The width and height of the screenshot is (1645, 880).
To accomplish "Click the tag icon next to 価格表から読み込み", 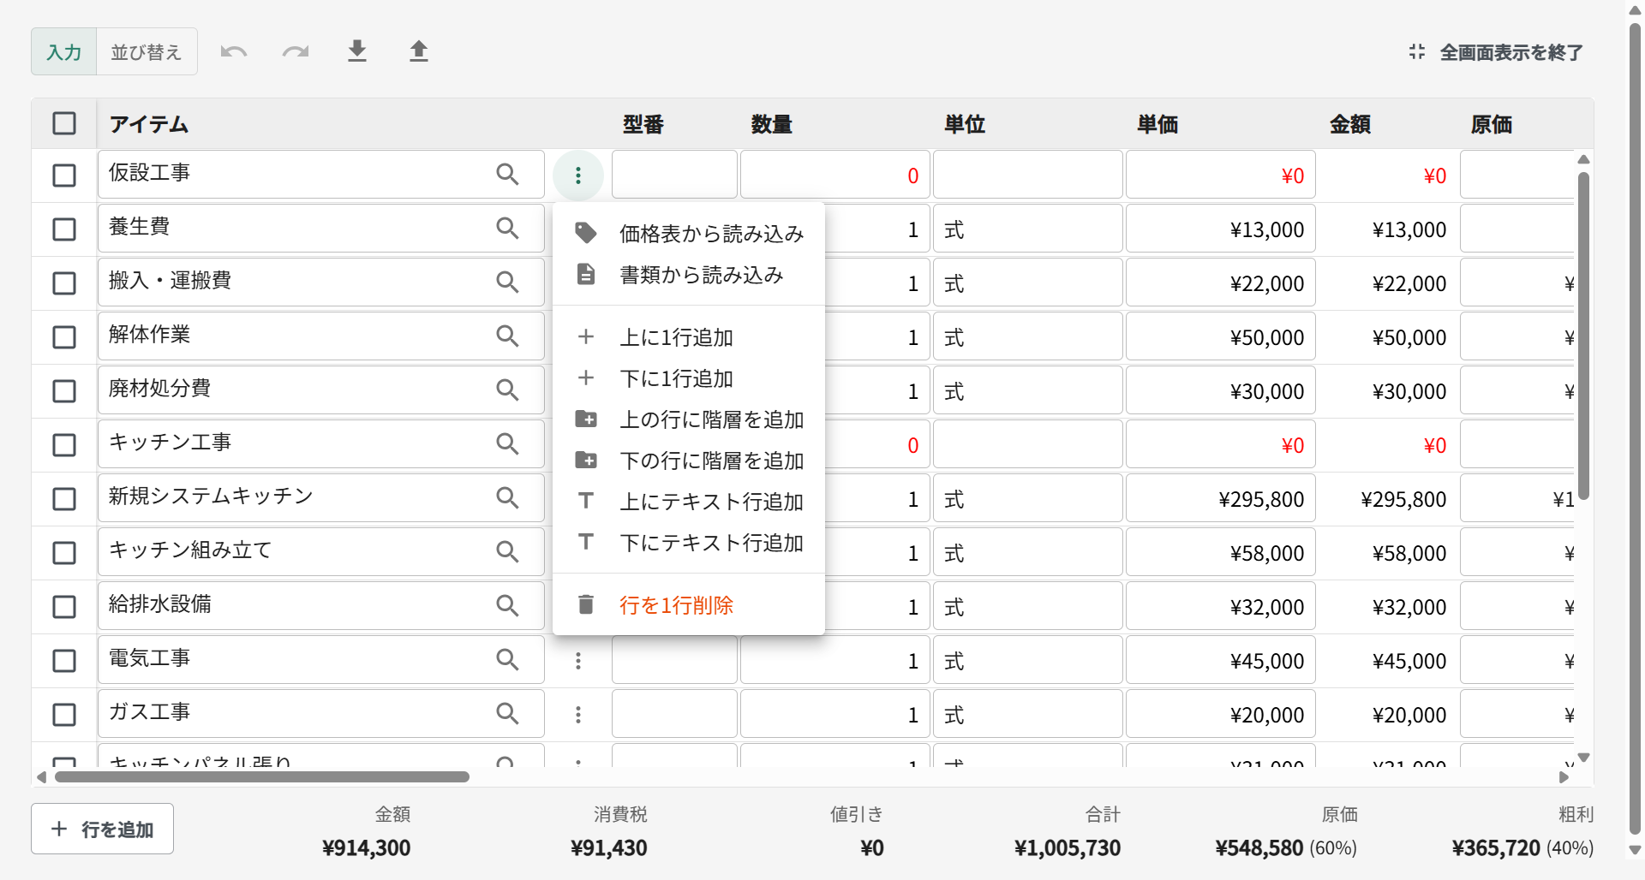I will pos(586,232).
